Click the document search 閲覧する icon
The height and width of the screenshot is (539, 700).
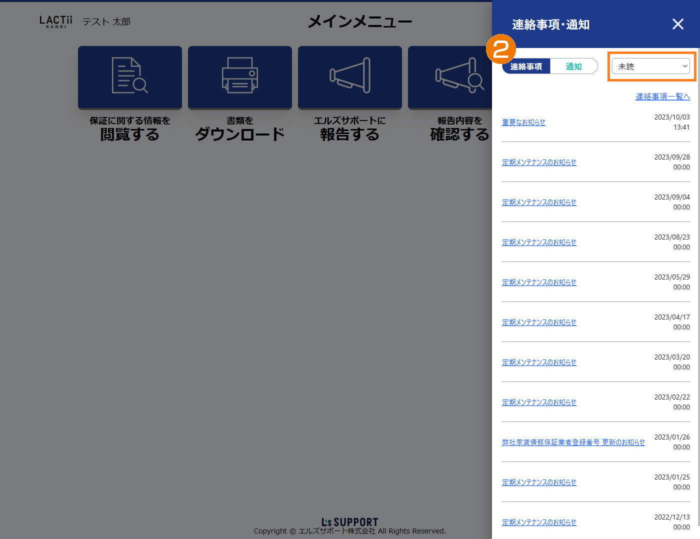click(129, 76)
